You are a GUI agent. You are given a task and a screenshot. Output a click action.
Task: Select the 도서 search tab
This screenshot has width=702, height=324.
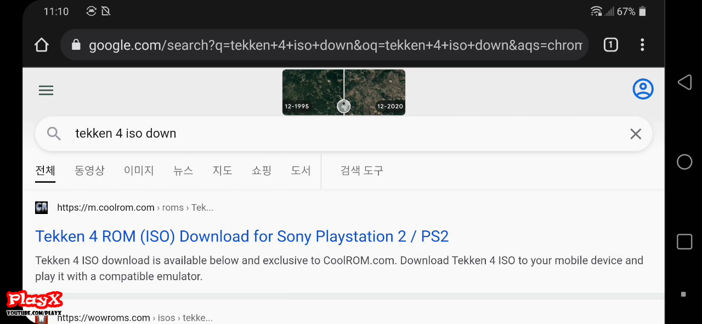point(301,171)
